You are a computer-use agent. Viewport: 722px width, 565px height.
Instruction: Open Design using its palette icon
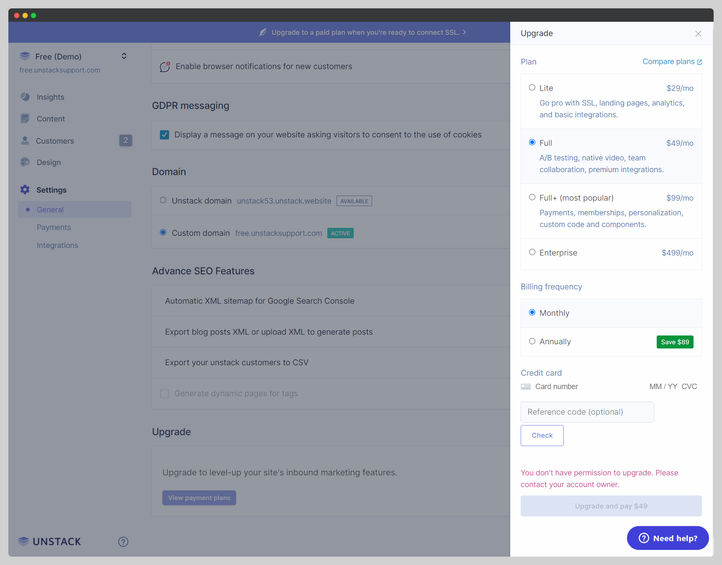[25, 162]
